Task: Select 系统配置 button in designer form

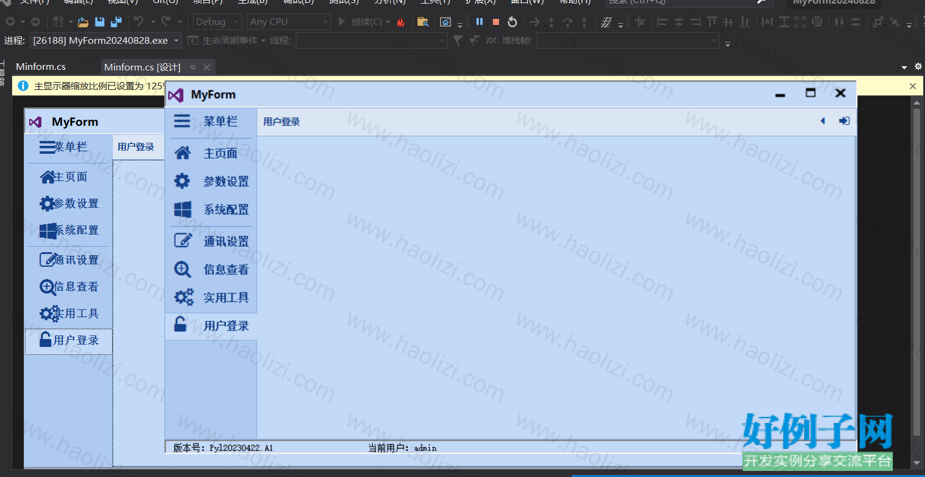Action: (68, 230)
